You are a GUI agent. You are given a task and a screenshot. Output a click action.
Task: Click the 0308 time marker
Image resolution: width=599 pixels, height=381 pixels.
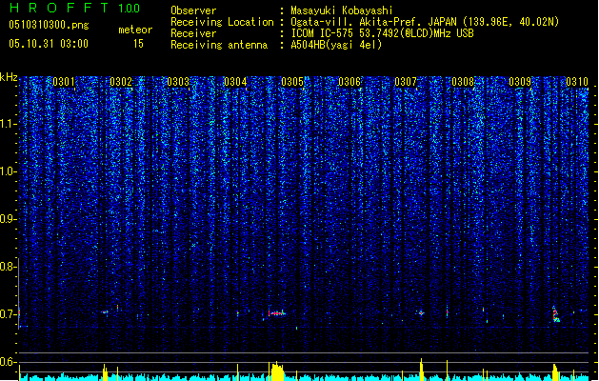(x=463, y=82)
